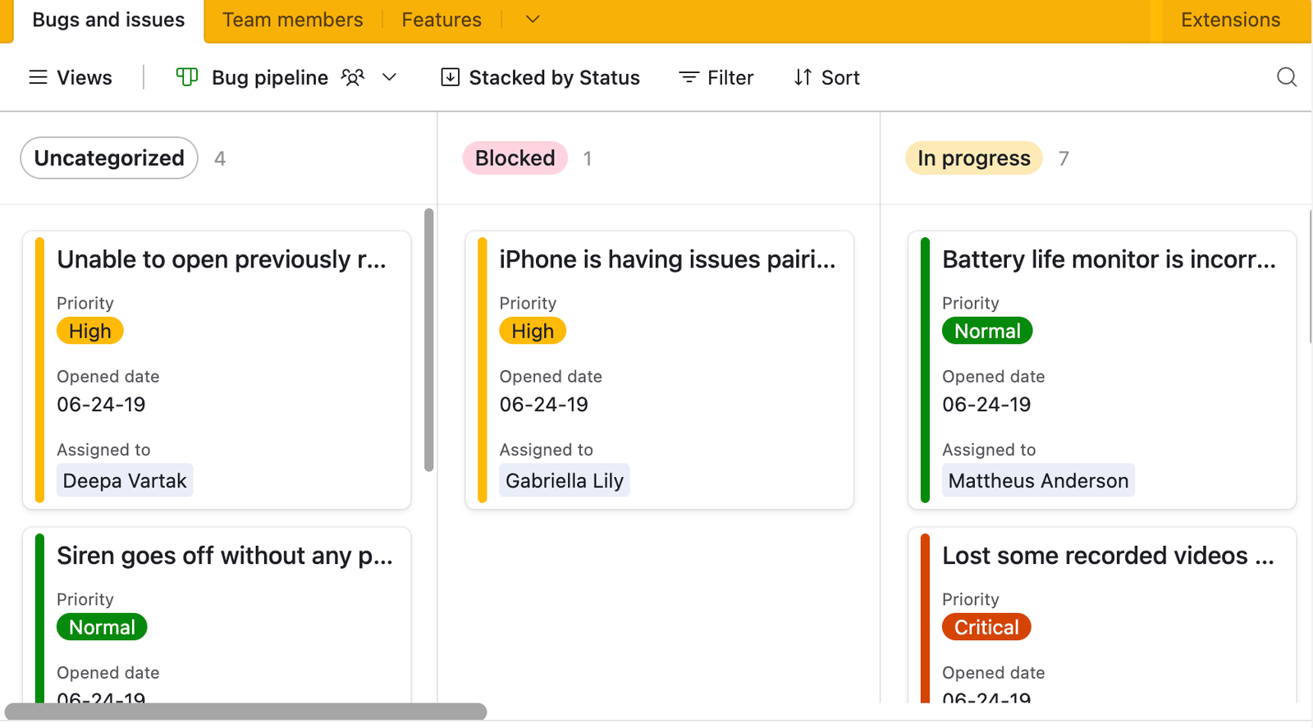Viewport: 1313px width, 728px height.
Task: Click opened date 06-24-19 on Battery life card
Action: click(x=986, y=405)
